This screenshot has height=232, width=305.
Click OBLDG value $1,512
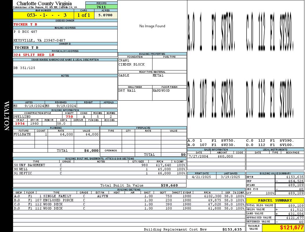[x=297, y=210]
